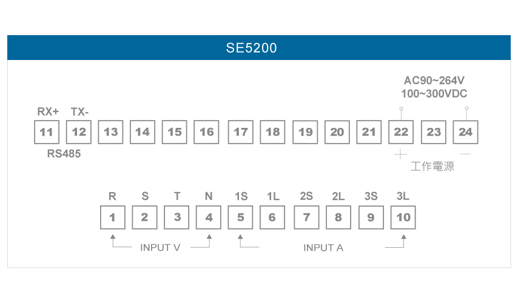518x303 pixels.
Task: Click terminal 22 positive power input
Action: (401, 132)
